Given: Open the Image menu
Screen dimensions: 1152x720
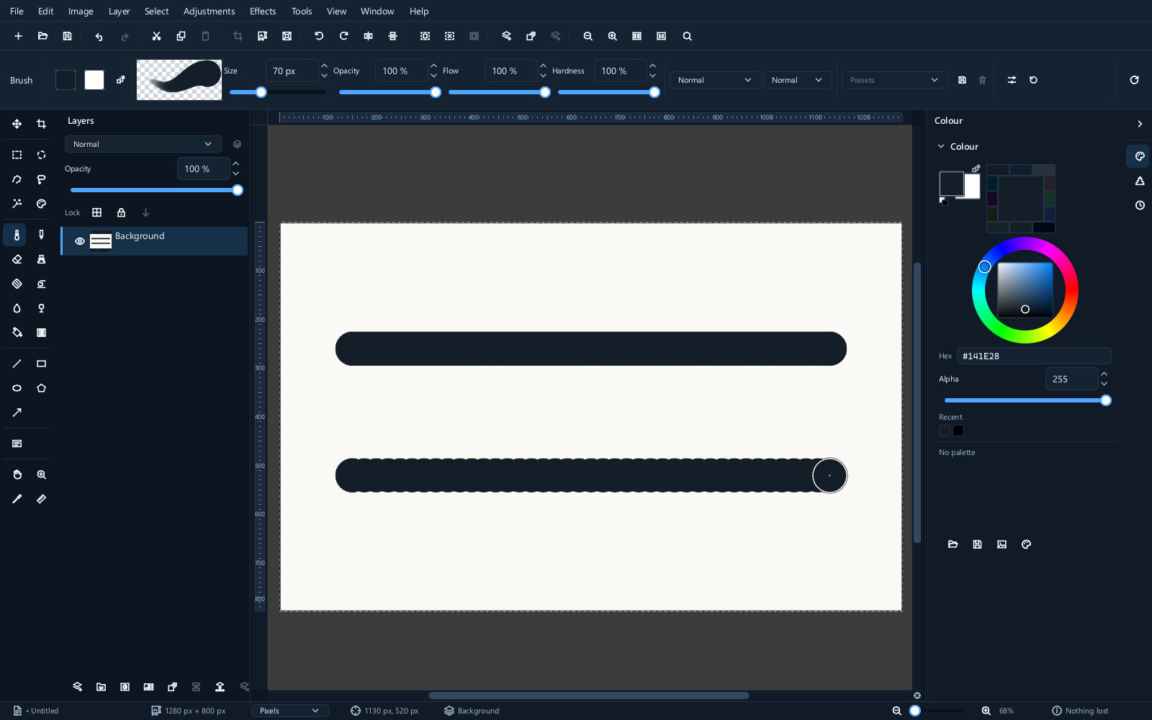Looking at the screenshot, I should 81,11.
